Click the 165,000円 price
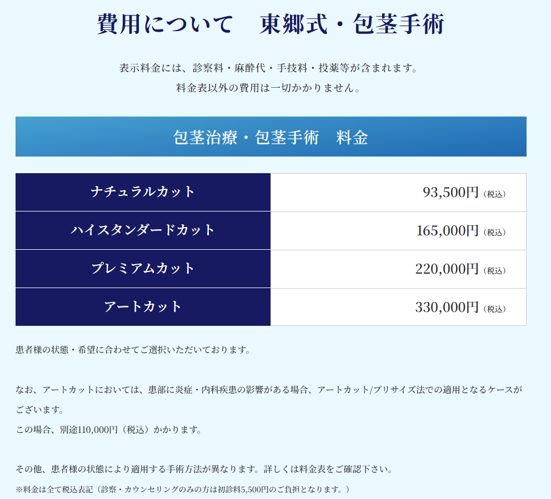This screenshot has width=551, height=499. pos(447,231)
